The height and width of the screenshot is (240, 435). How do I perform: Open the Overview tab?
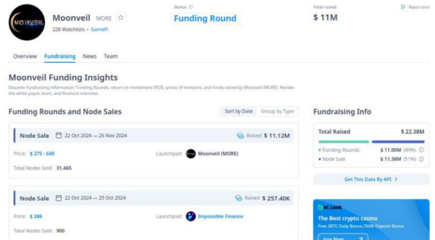(x=25, y=57)
